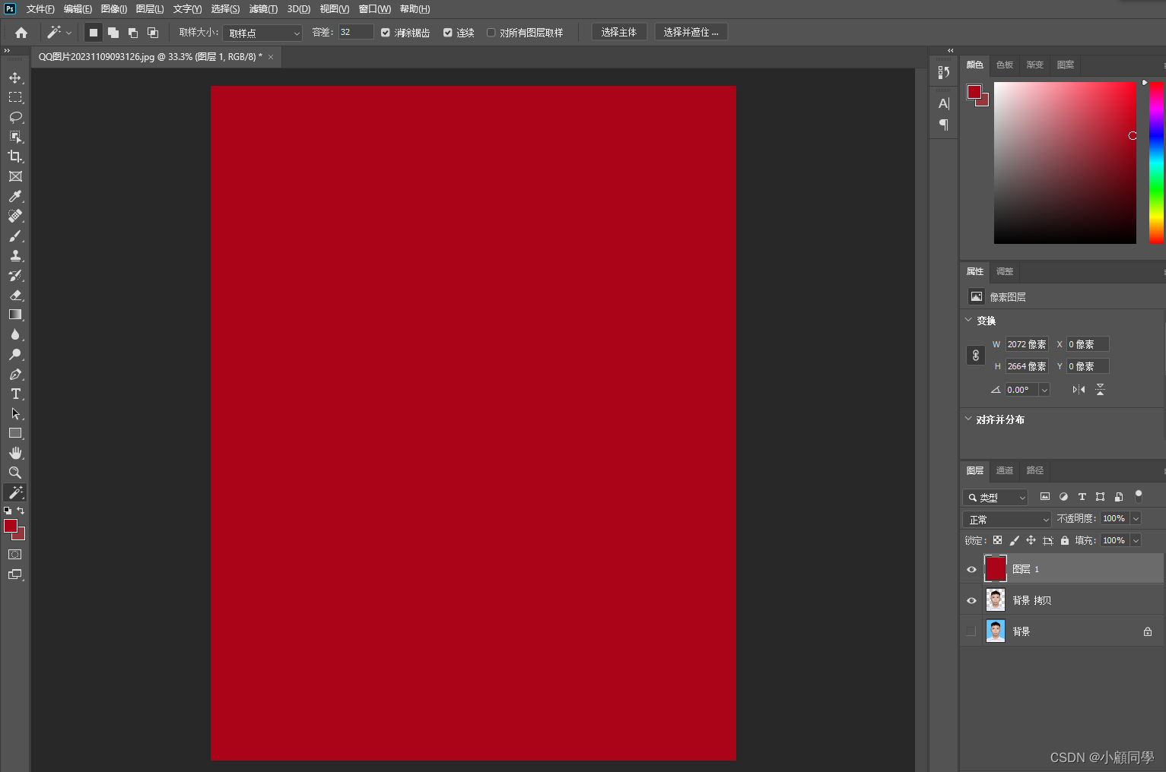Viewport: 1166px width, 772px height.
Task: Click the Home icon in options bar
Action: 21,33
